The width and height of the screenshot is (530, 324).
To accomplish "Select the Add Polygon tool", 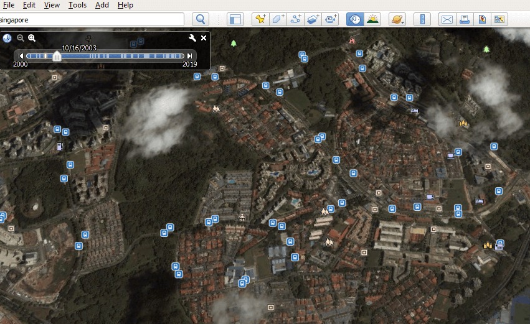I will 278,19.
